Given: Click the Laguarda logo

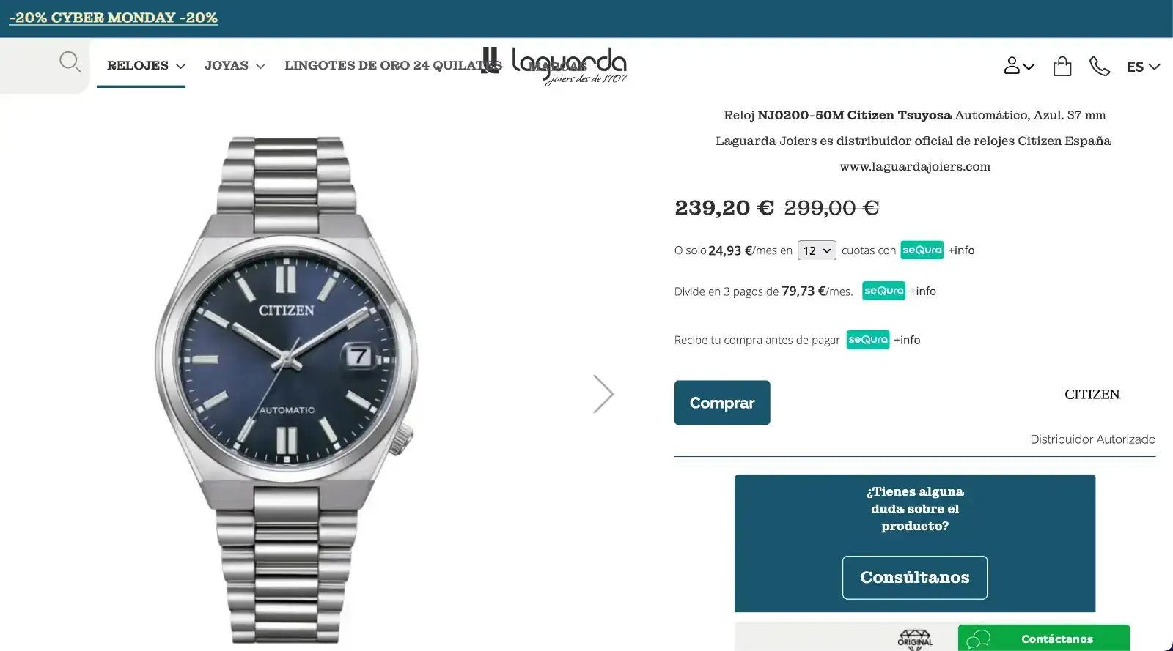Looking at the screenshot, I should [x=555, y=66].
